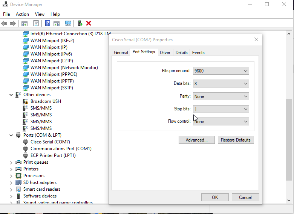Click Scan for hardware changes icon

tap(68, 23)
